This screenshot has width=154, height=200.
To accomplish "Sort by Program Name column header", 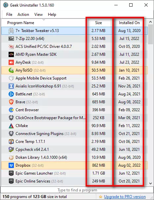I will tap(21, 23).
